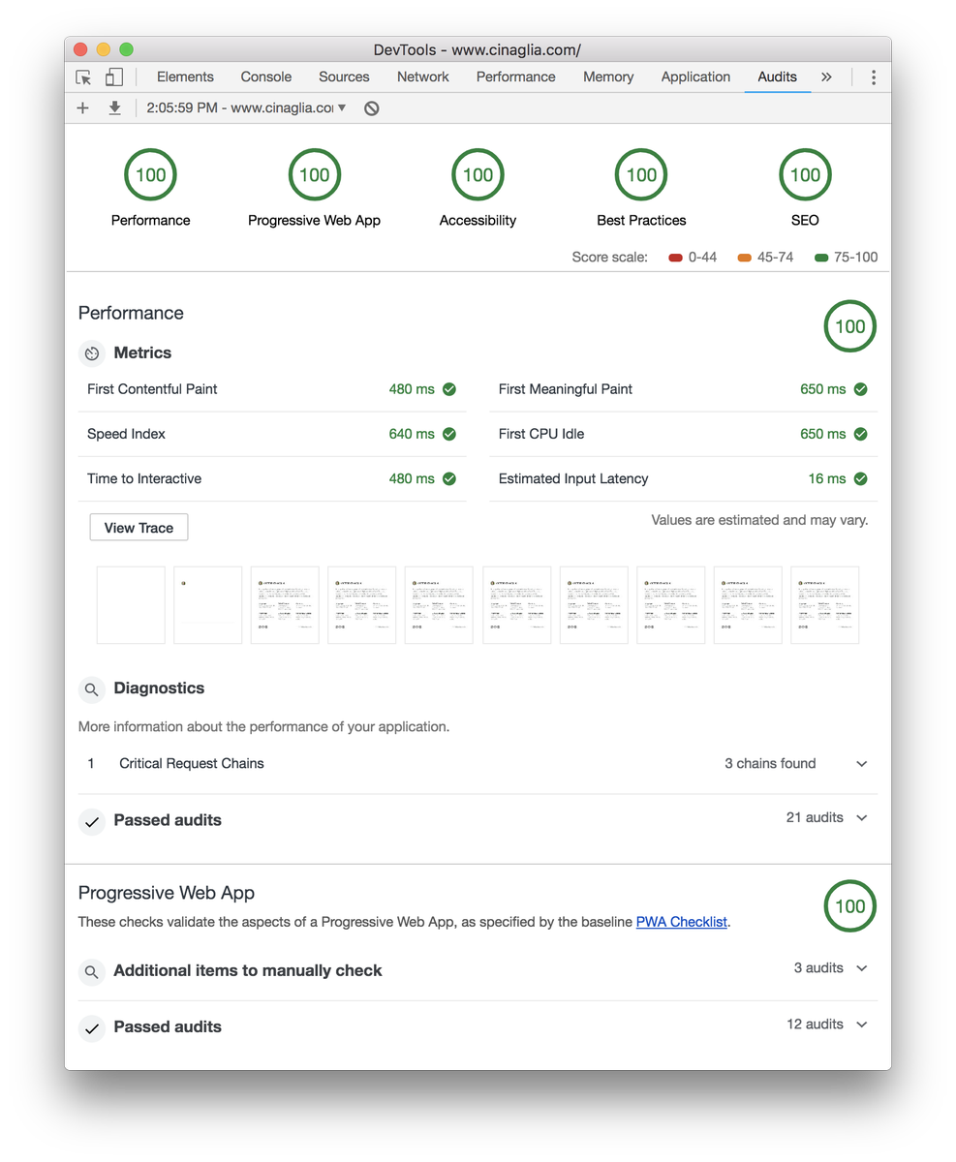Click the green check beside First CPU Idle
Viewport: 956px width, 1162px height.
(x=861, y=434)
